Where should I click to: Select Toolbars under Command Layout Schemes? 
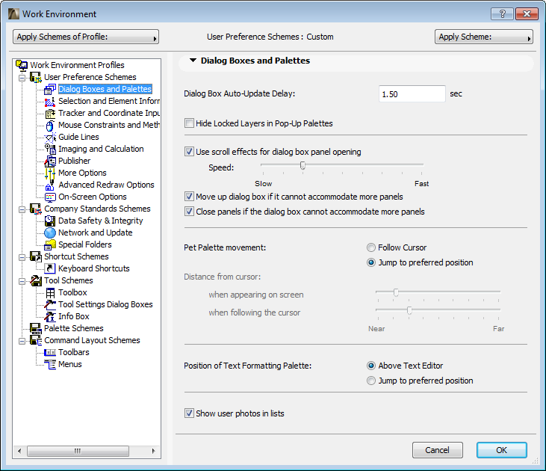click(73, 352)
